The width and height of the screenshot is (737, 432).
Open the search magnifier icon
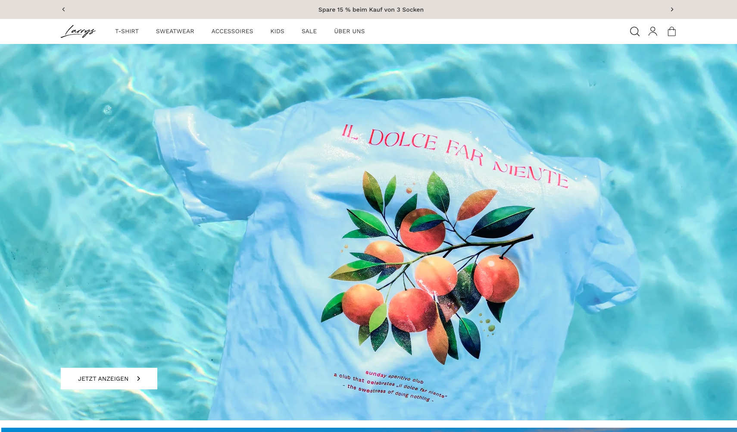tap(634, 31)
